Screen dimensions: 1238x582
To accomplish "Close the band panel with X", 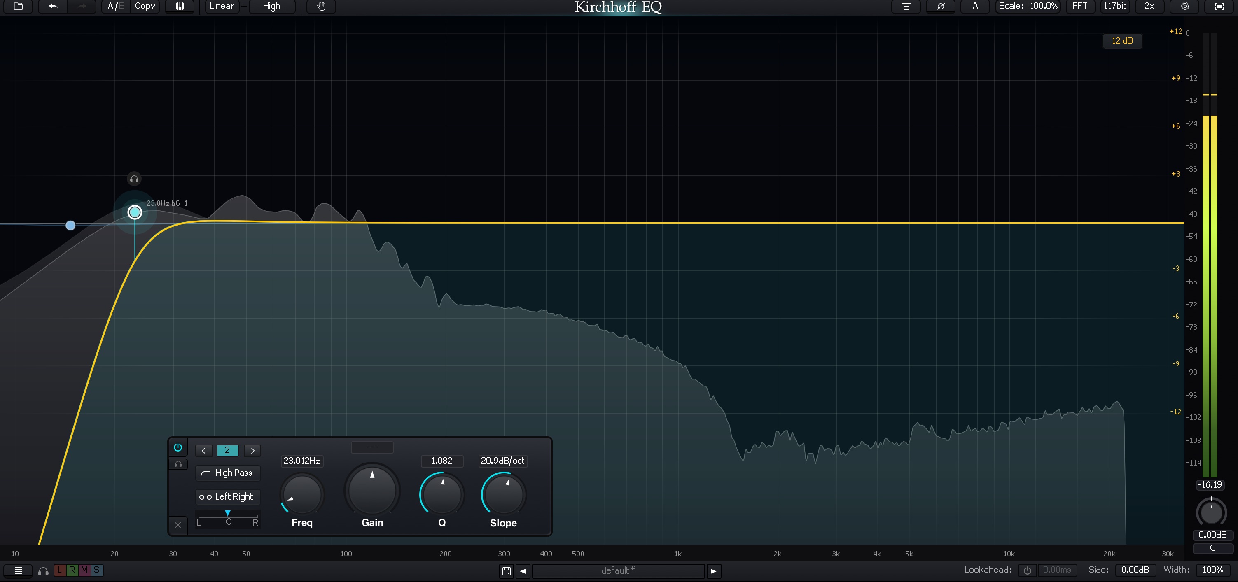I will [x=178, y=525].
